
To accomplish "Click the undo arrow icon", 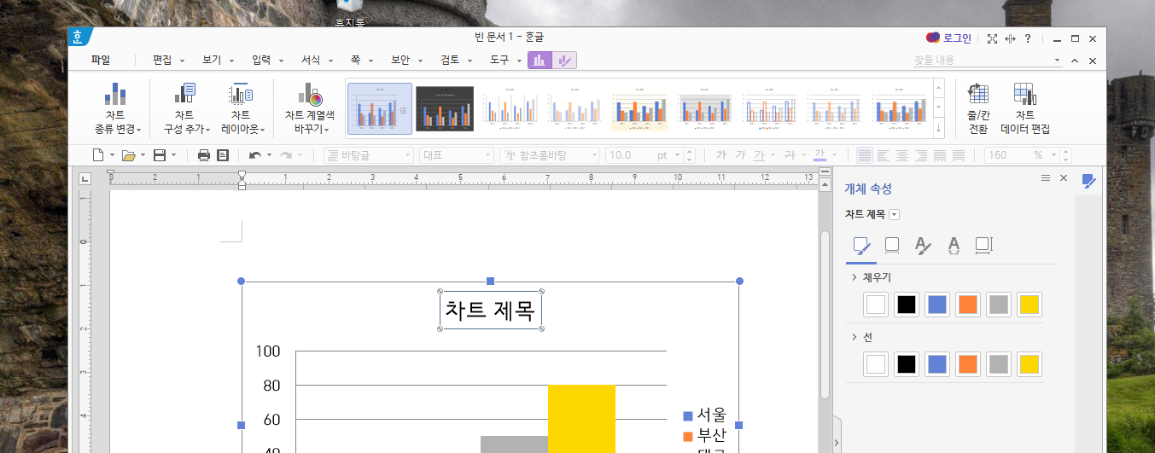I will 254,155.
